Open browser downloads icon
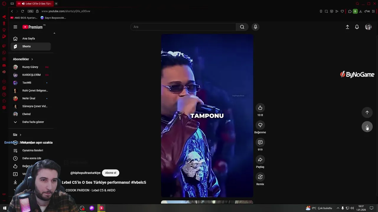The image size is (378, 212). click(361, 11)
